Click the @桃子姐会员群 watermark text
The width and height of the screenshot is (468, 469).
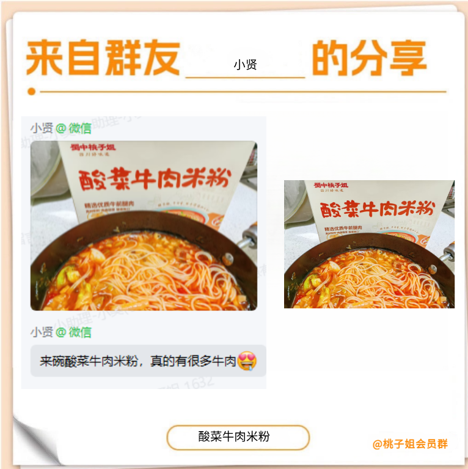(410, 444)
